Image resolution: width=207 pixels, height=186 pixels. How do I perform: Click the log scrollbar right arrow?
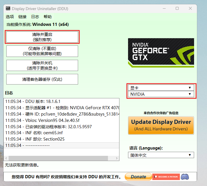pos(117,158)
